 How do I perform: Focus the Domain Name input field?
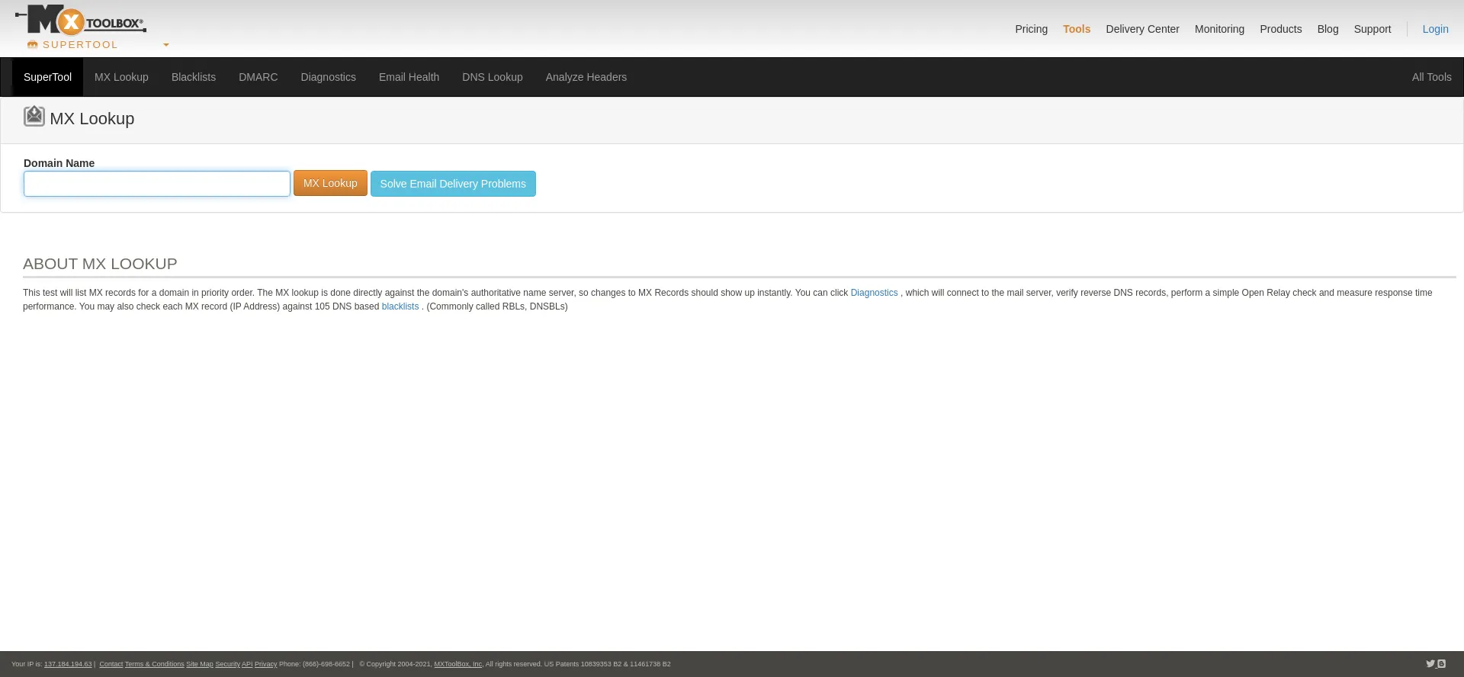point(157,184)
